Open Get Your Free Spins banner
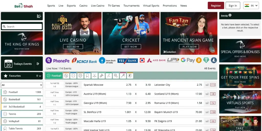Image resolution: width=262 pixels, height=131 pixels. click(x=240, y=76)
